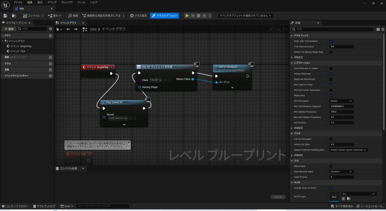Screen dimensions: 386x211
Task: Enable Can be Damaged checkbox
Action: coord(331,139)
